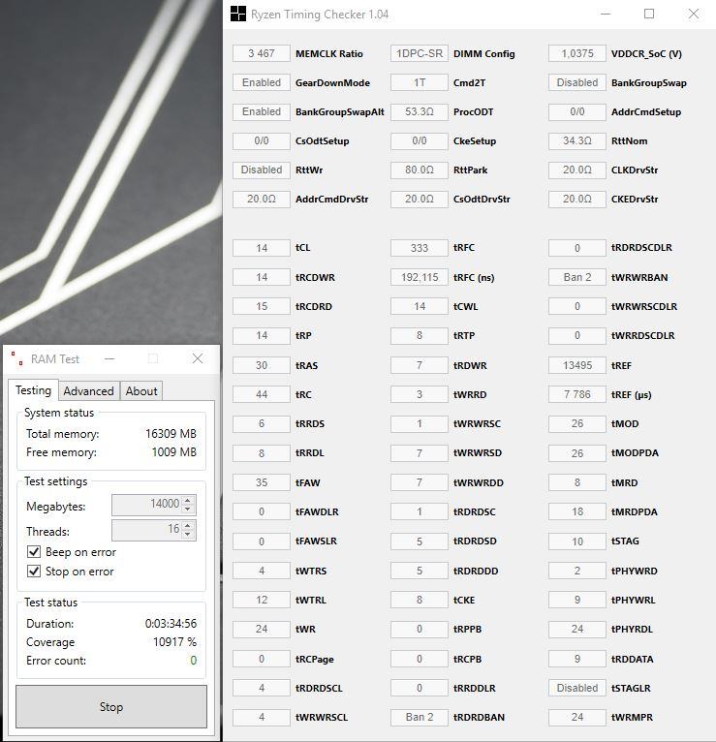Click the VDDCR_SoC (V) value 1,0375
716x742 pixels.
pyautogui.click(x=577, y=53)
